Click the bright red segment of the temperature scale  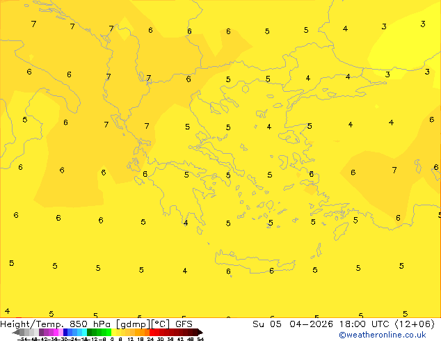(x=152, y=332)
